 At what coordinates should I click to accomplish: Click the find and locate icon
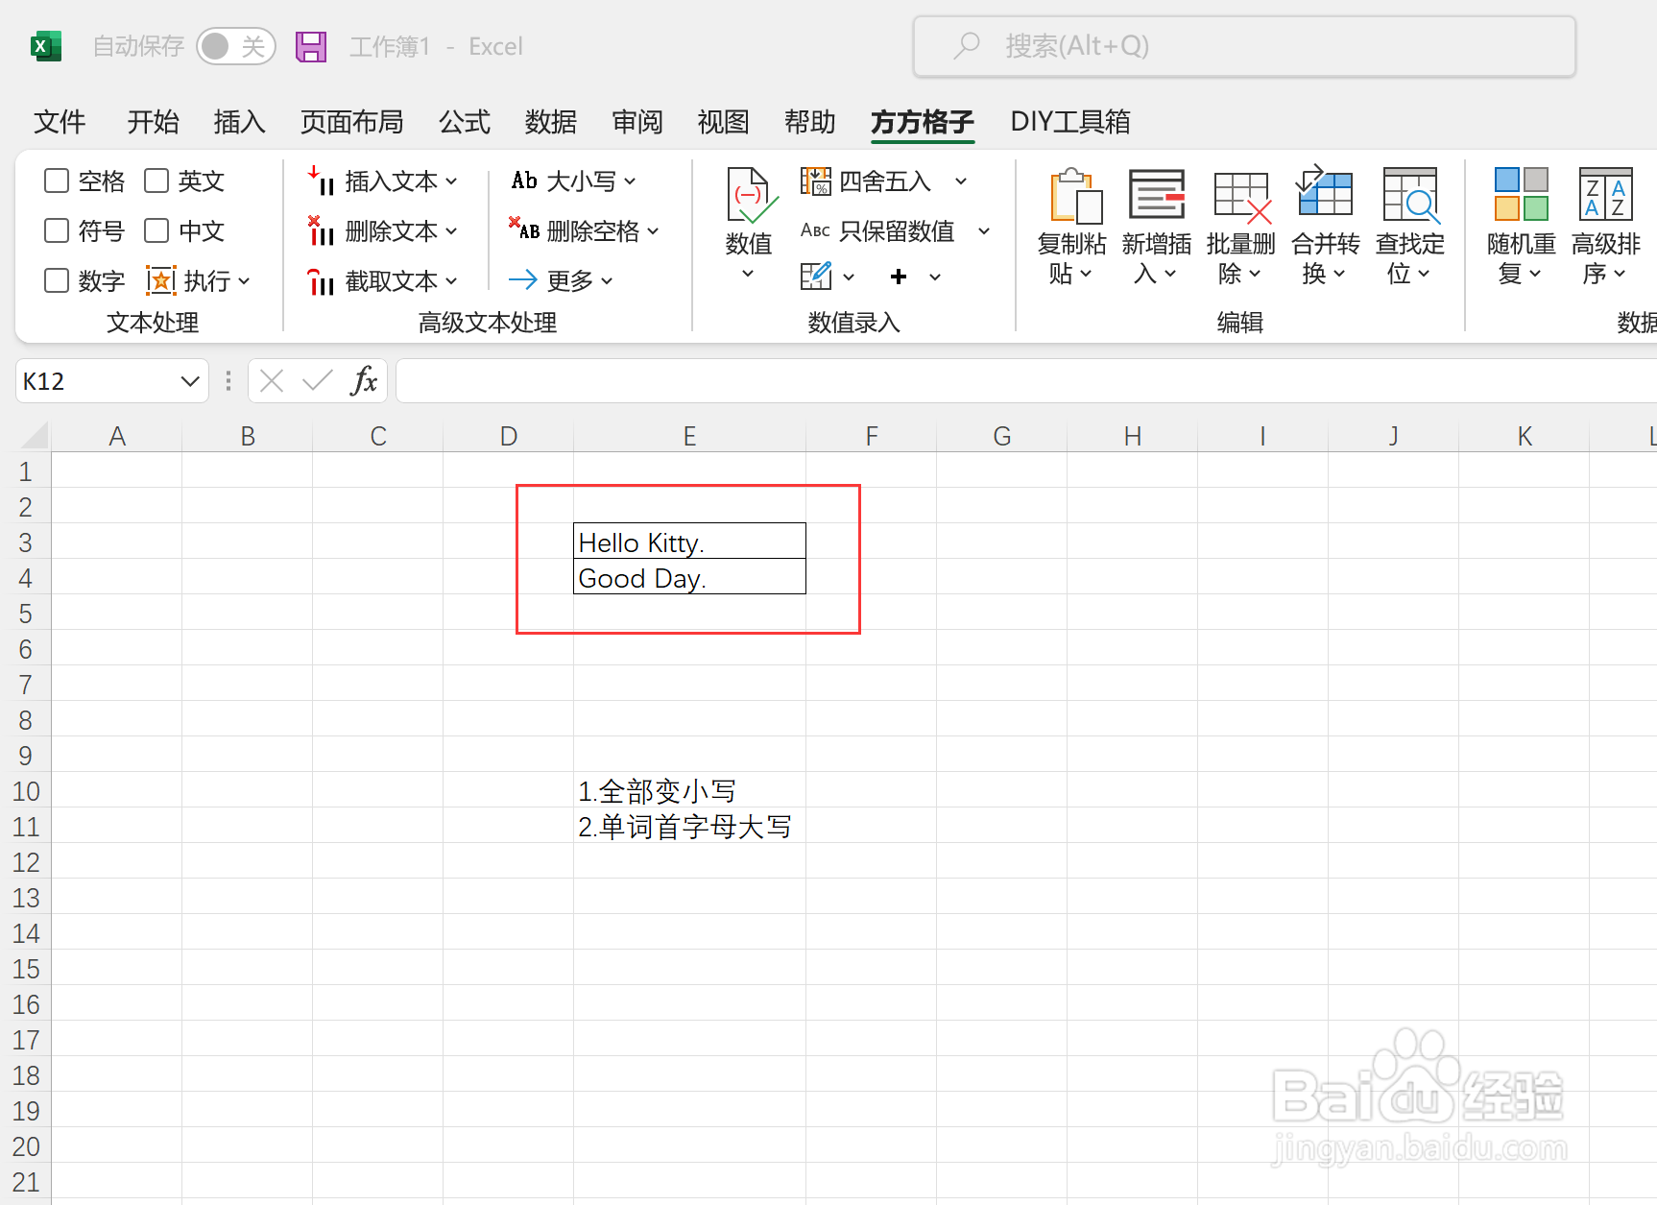point(1410,195)
